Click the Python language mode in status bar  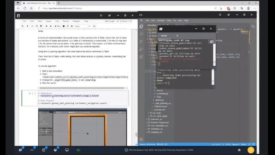[x=244, y=145]
